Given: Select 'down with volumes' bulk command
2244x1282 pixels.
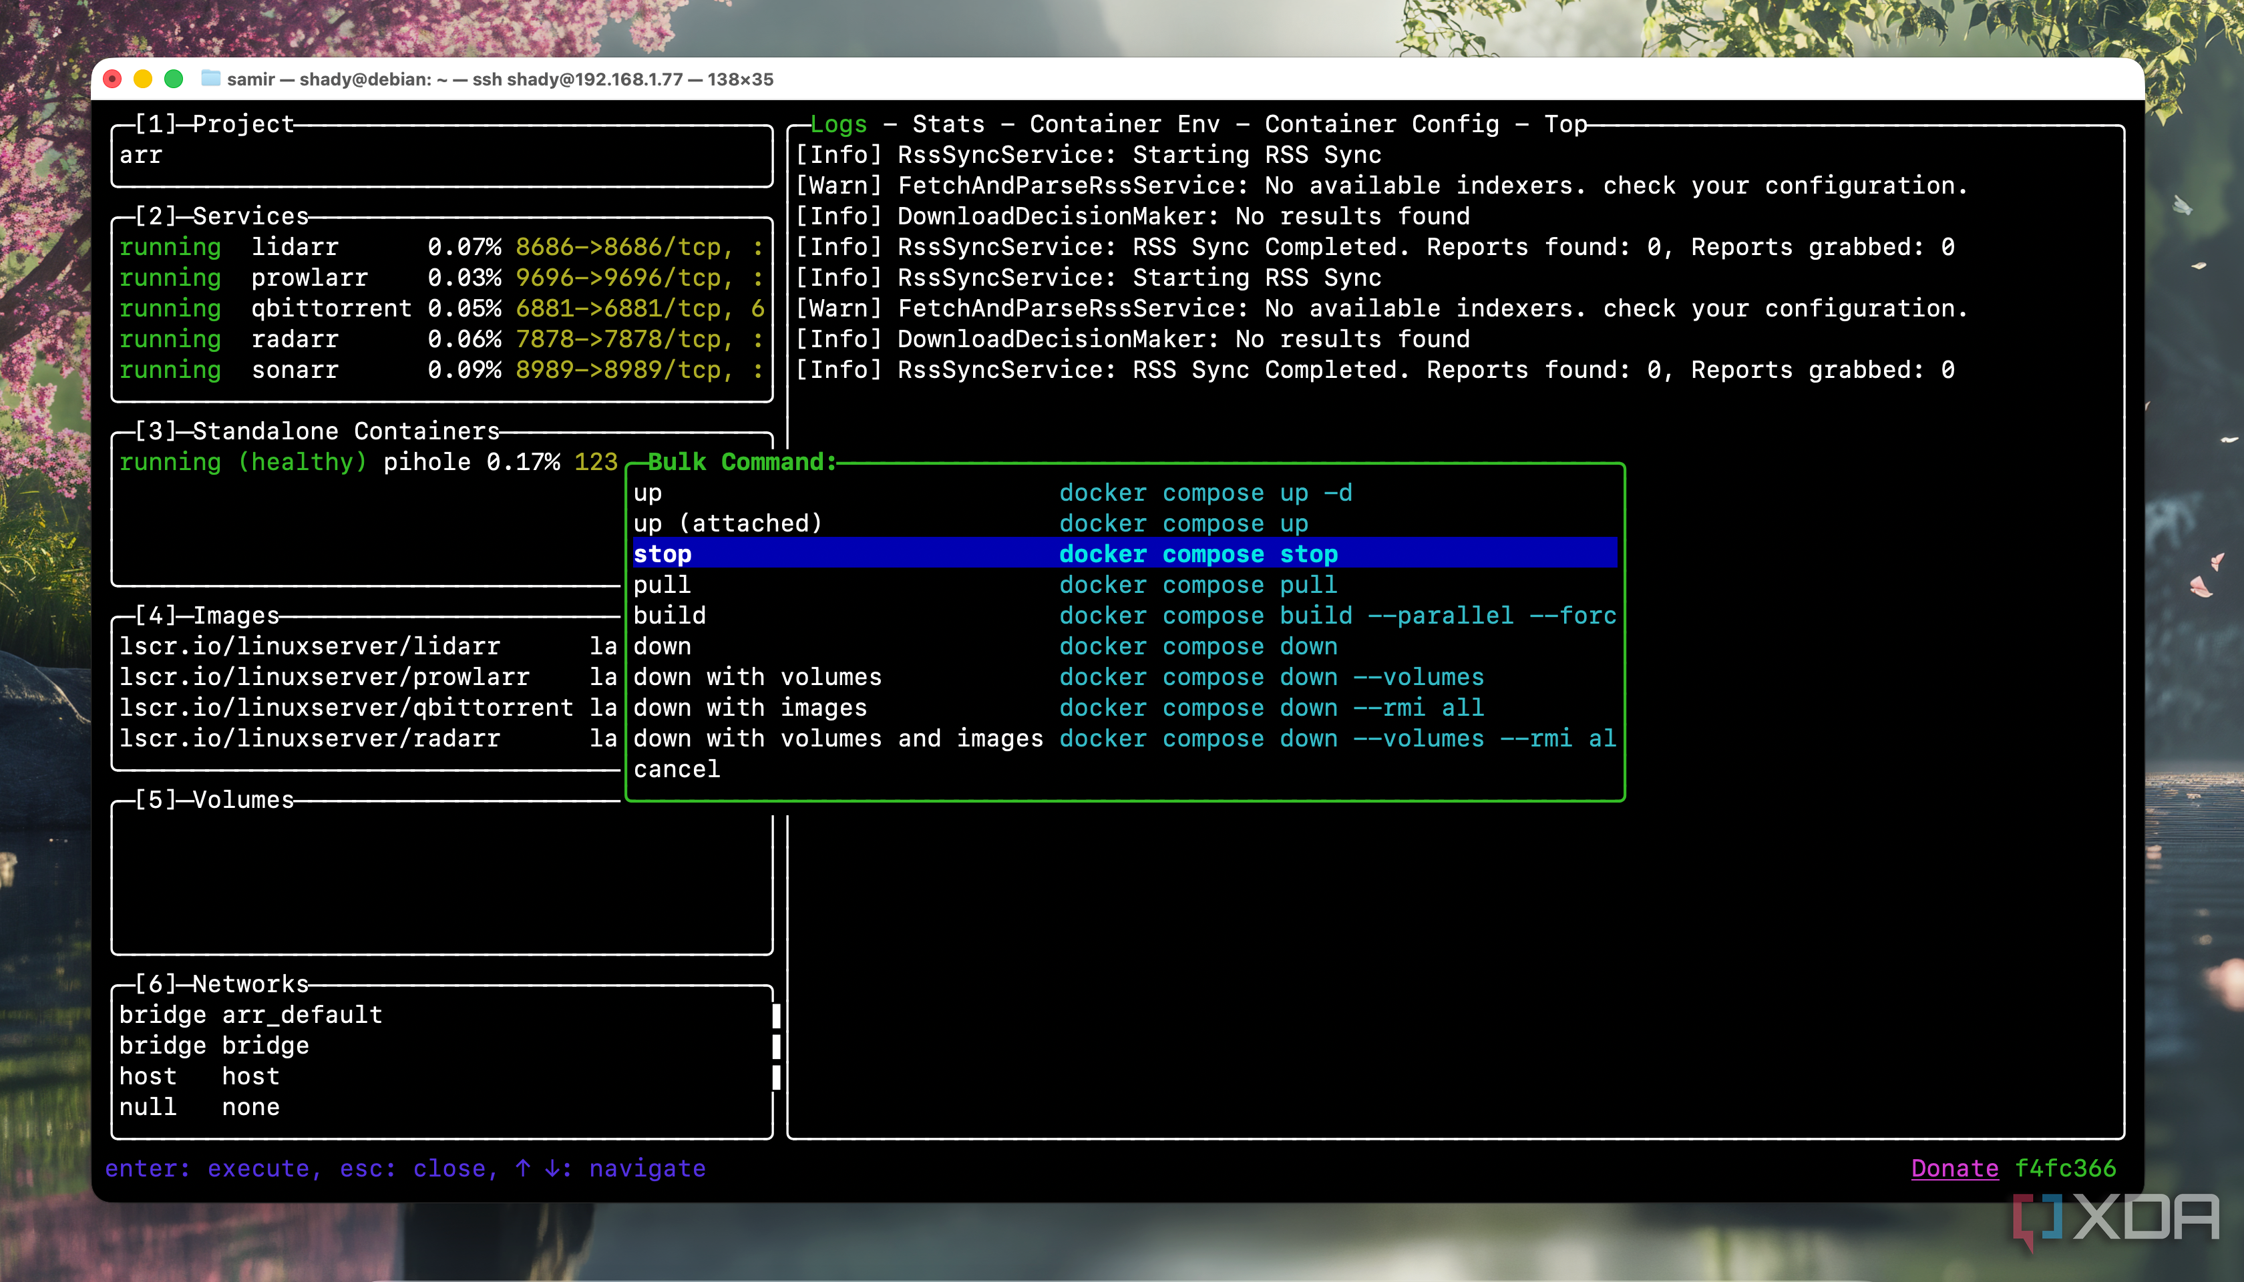Looking at the screenshot, I should [x=757, y=676].
